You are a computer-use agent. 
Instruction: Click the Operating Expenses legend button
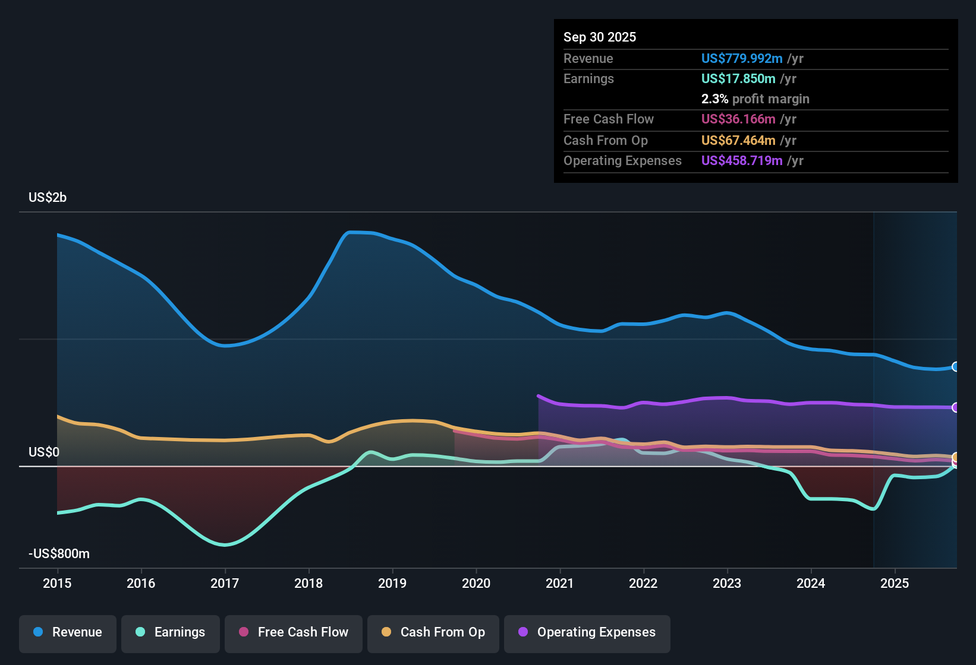[x=587, y=633]
